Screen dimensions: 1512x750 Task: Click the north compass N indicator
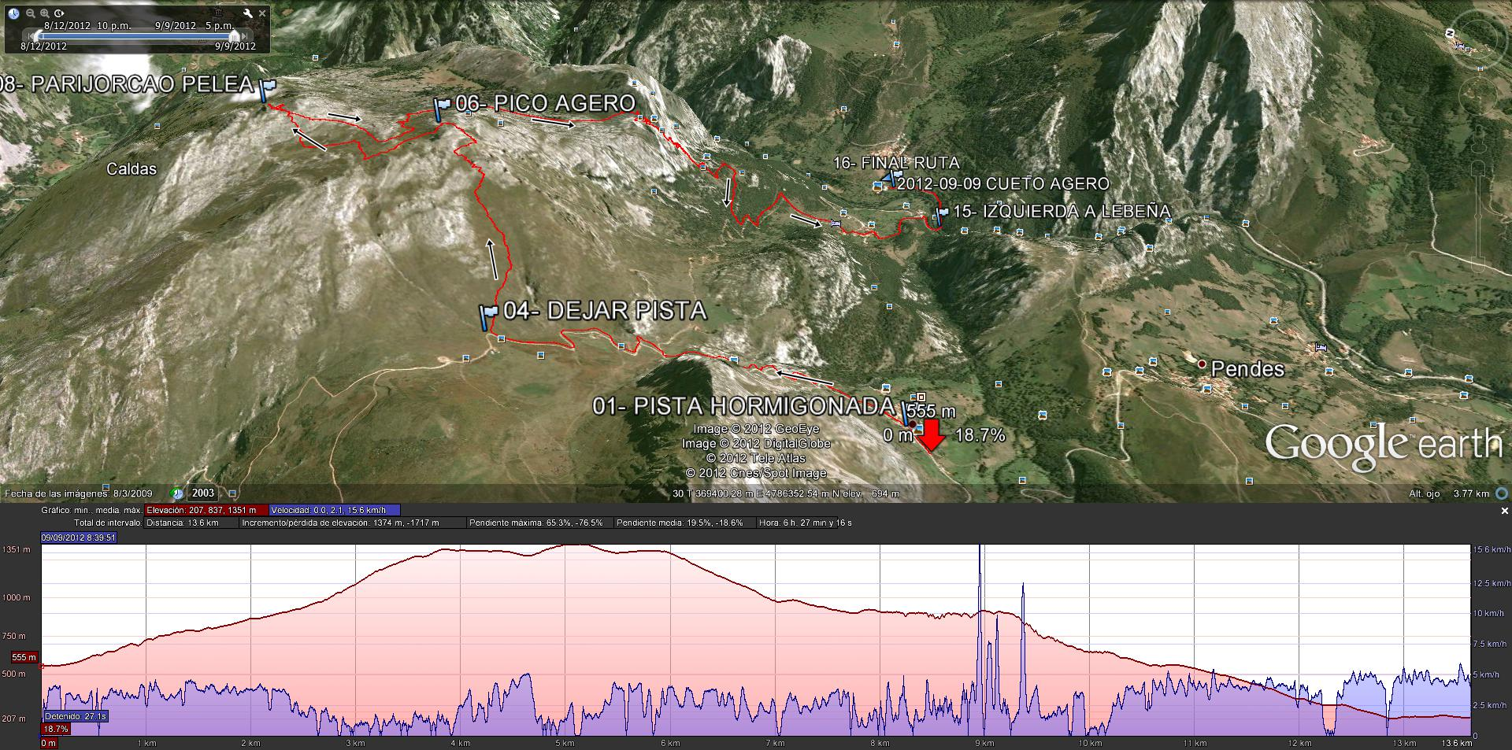1450,33
